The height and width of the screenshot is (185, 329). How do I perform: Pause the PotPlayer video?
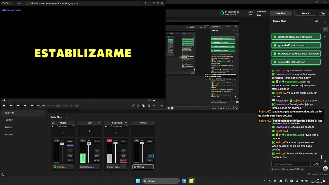[x=4, y=106]
